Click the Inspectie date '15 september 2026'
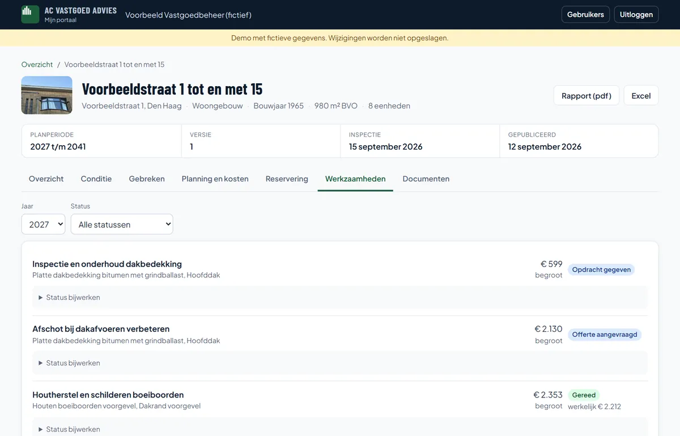Screen dimensions: 680x436 pyautogui.click(x=386, y=146)
